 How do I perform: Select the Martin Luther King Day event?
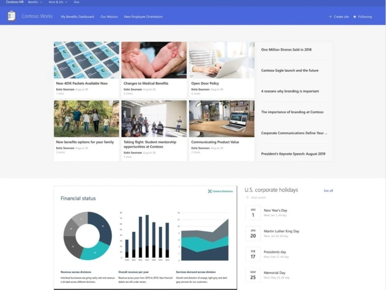click(281, 231)
